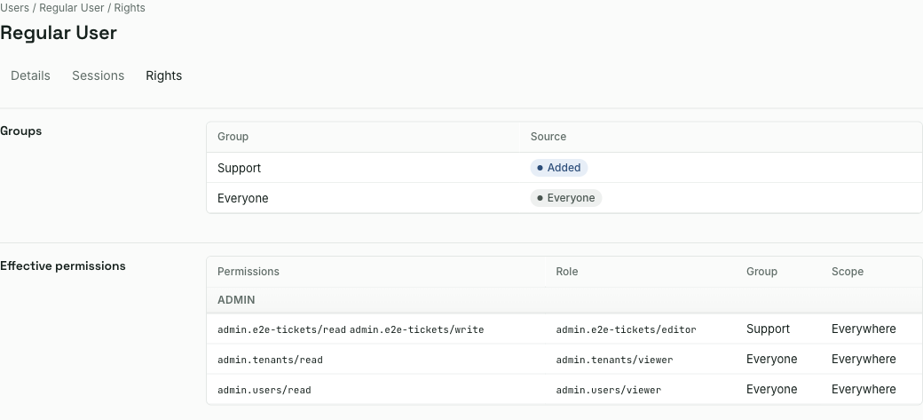This screenshot has height=420, width=923.
Task: Click the Regular User page heading
Action: click(x=59, y=33)
